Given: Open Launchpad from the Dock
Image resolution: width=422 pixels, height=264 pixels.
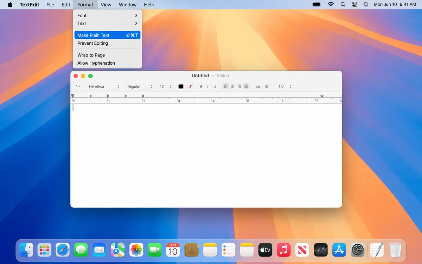Looking at the screenshot, I should click(x=44, y=250).
